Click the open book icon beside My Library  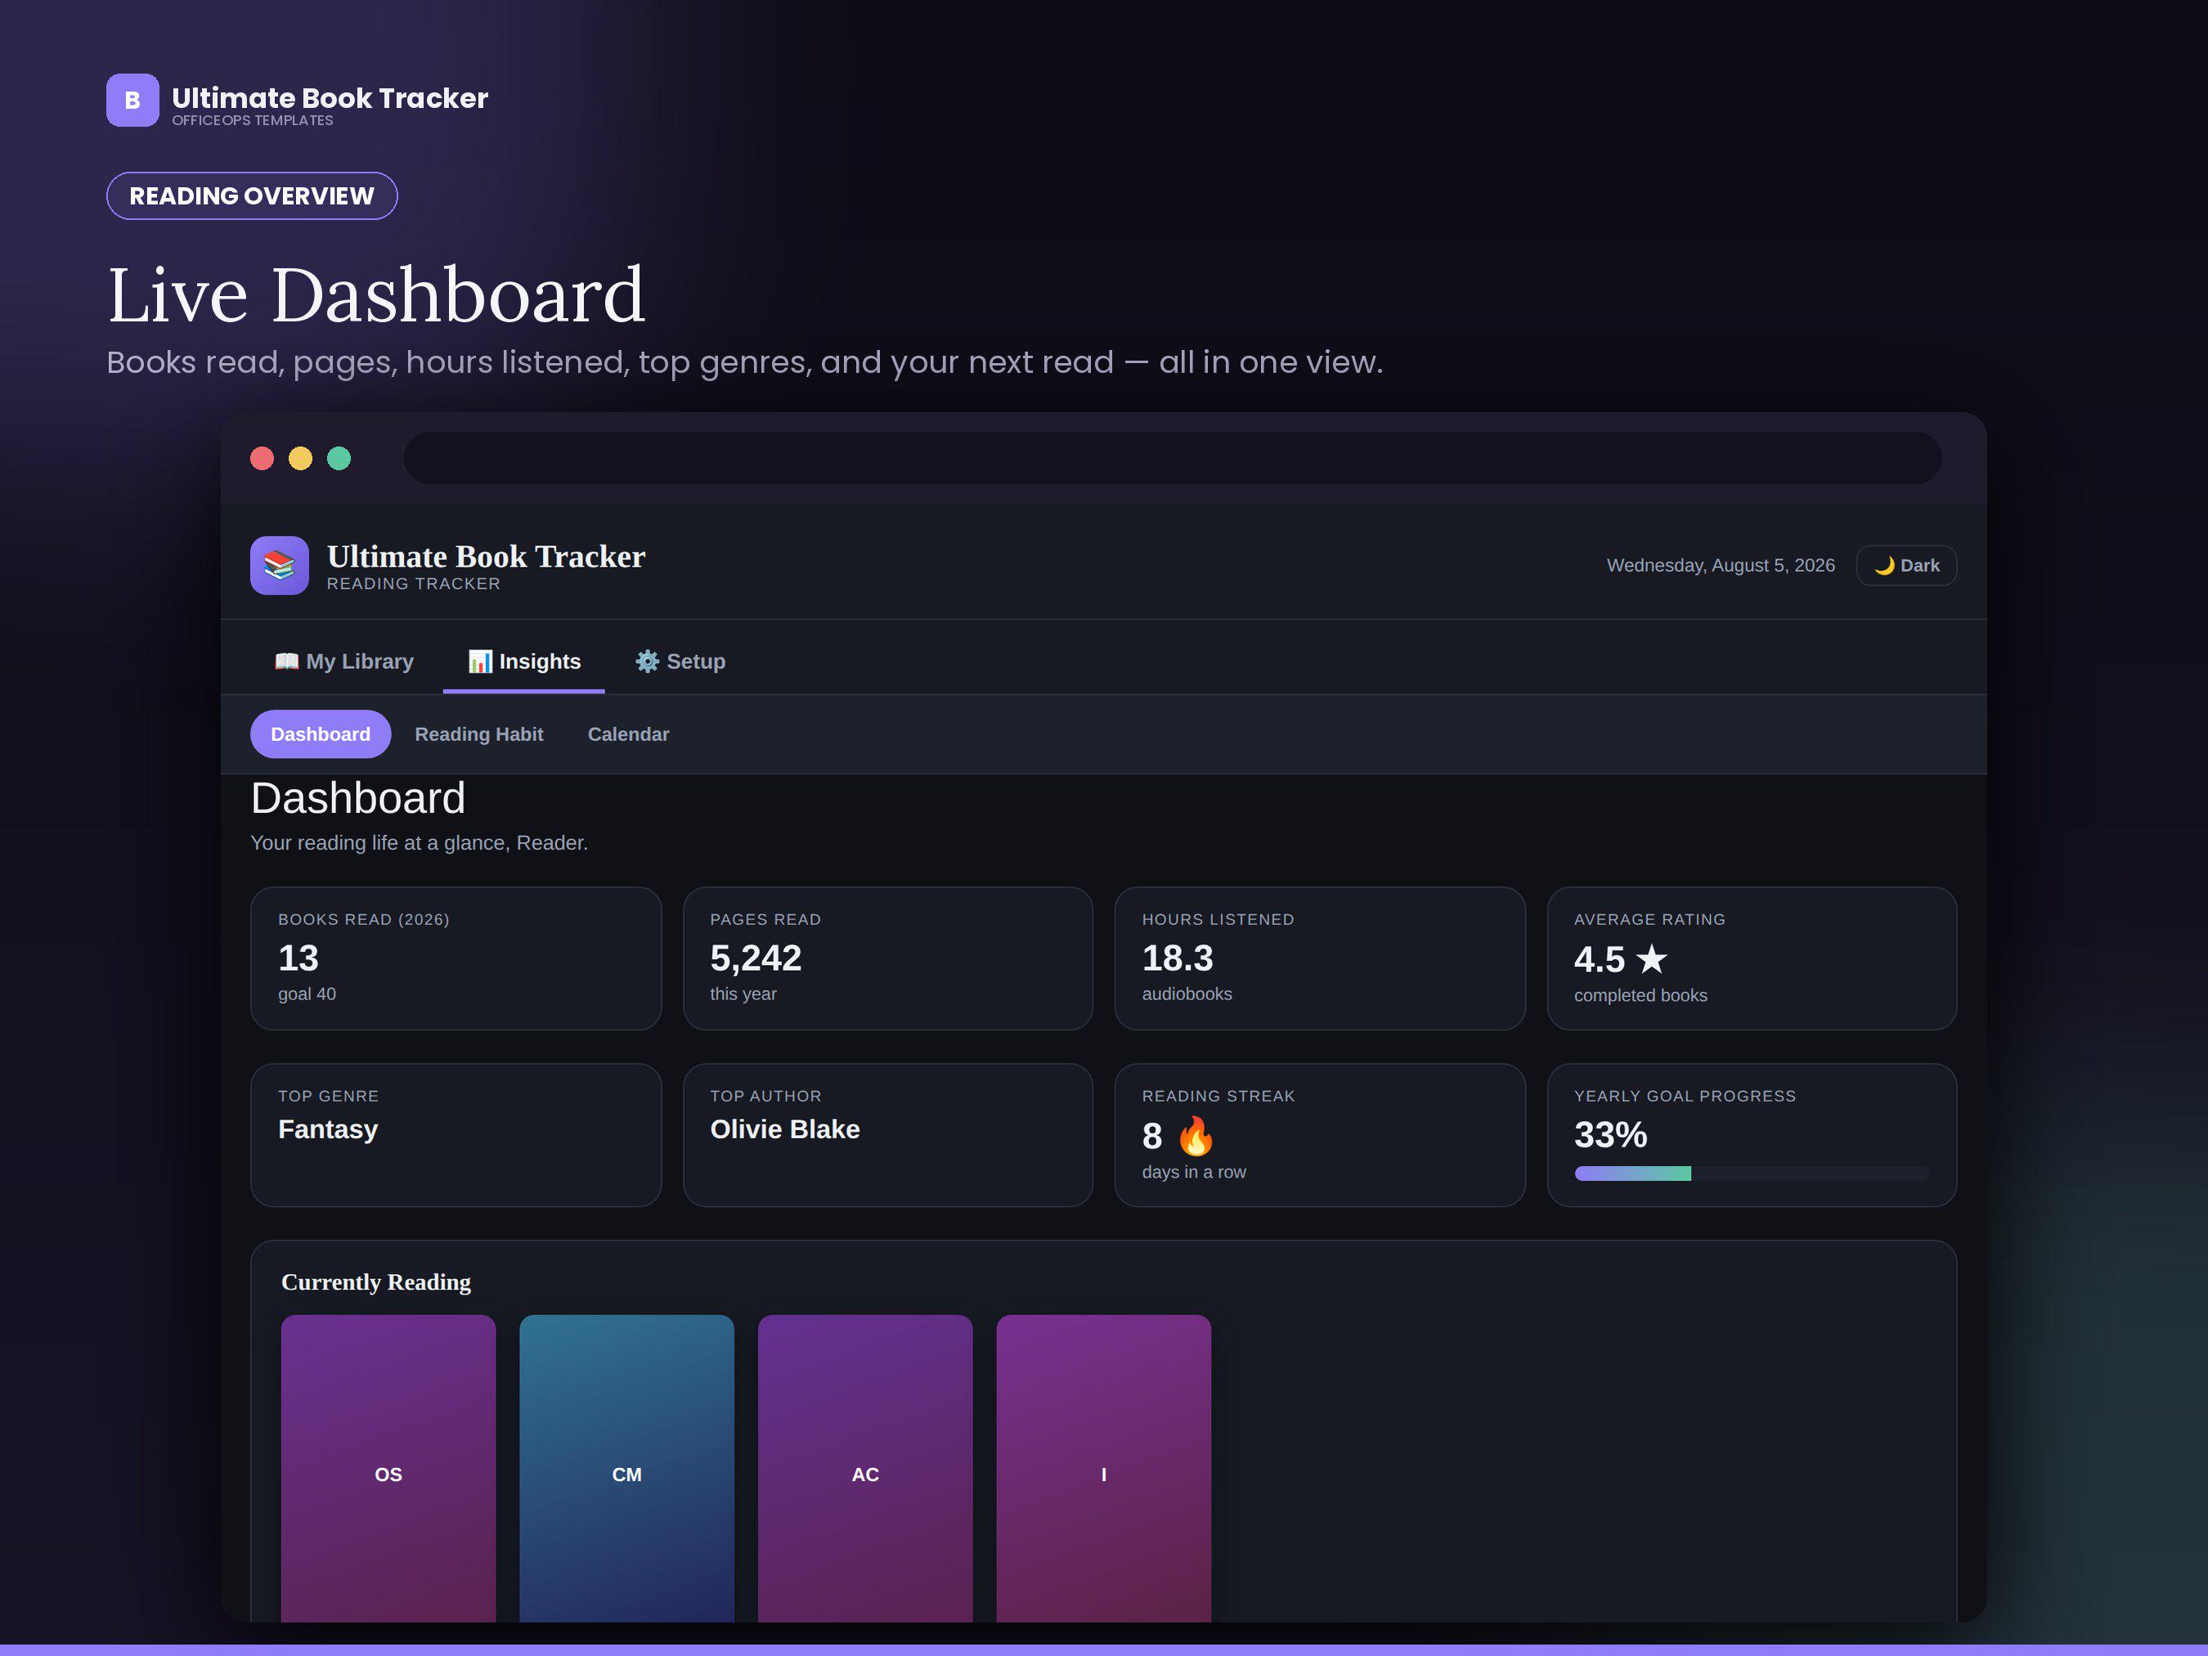(286, 661)
